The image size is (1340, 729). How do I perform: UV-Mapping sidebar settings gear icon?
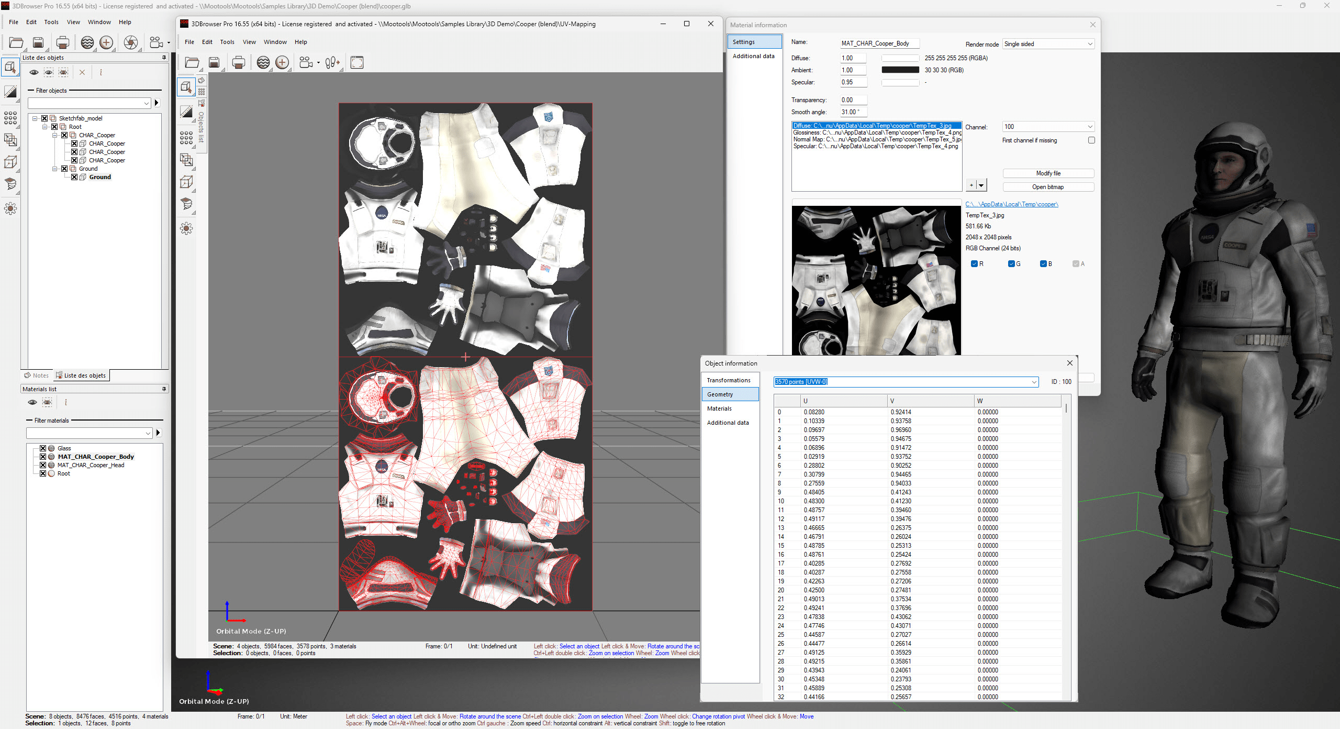(x=186, y=228)
